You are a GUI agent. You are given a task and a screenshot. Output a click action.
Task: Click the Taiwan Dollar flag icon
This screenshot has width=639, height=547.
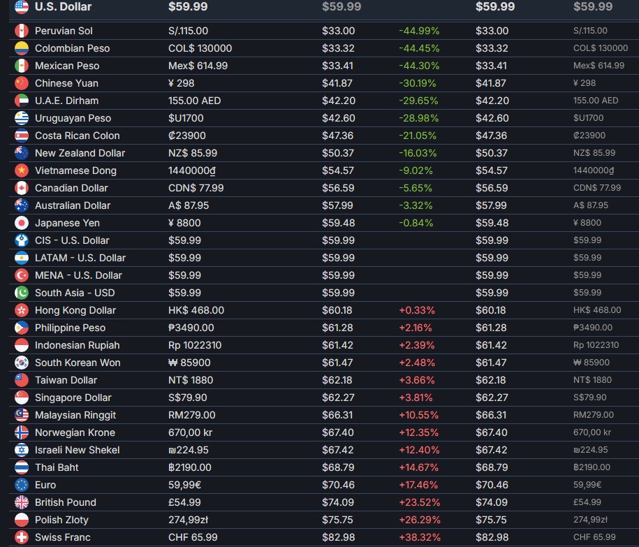(22, 380)
